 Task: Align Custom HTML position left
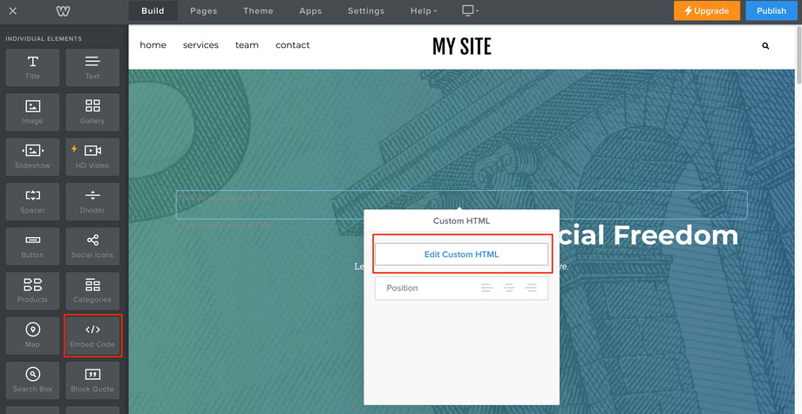[x=487, y=288]
